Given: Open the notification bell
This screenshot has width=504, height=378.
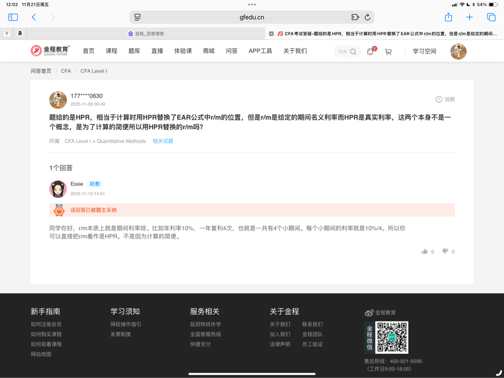Looking at the screenshot, I should click(x=370, y=52).
